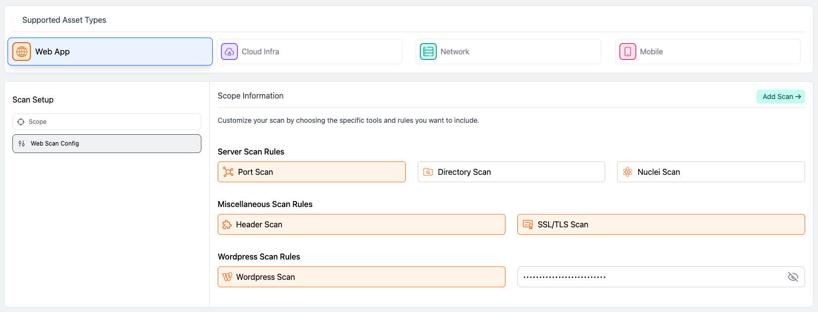The height and width of the screenshot is (312, 818).
Task: Show the hidden password value
Action: pos(793,277)
